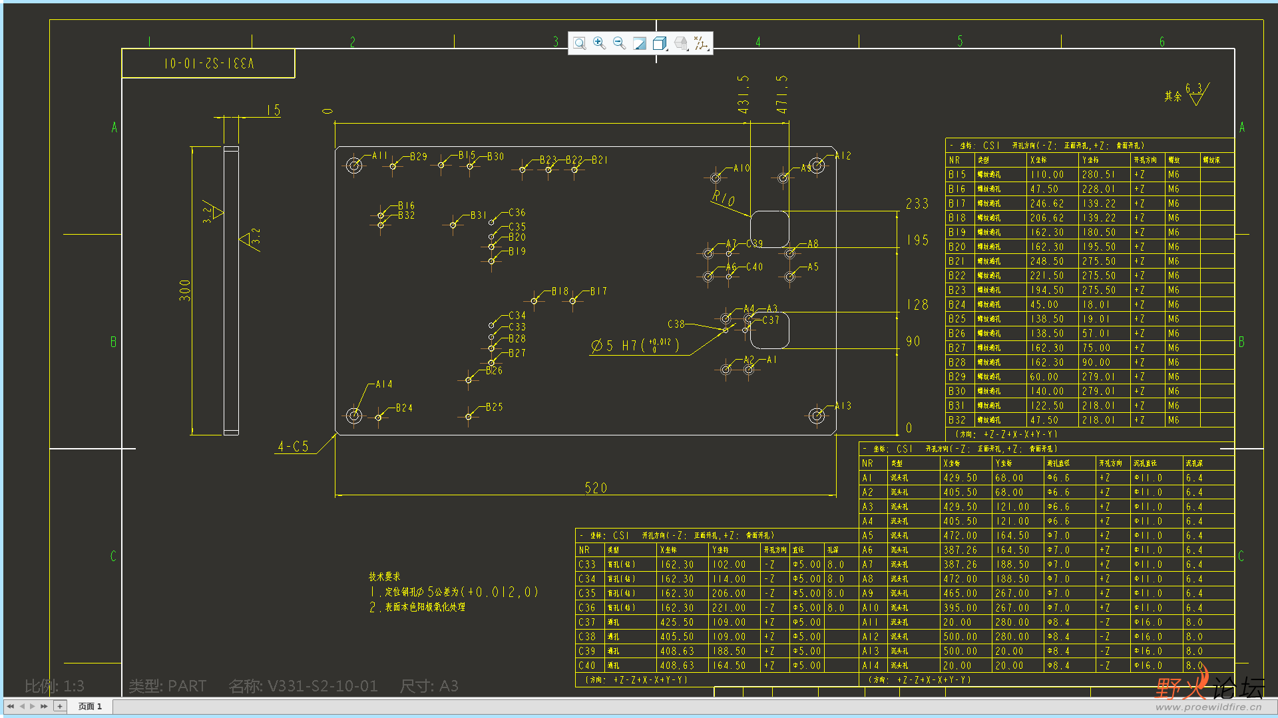Image resolution: width=1278 pixels, height=718 pixels.
Task: Add a new sheet with plus button
Action: pyautogui.click(x=60, y=706)
